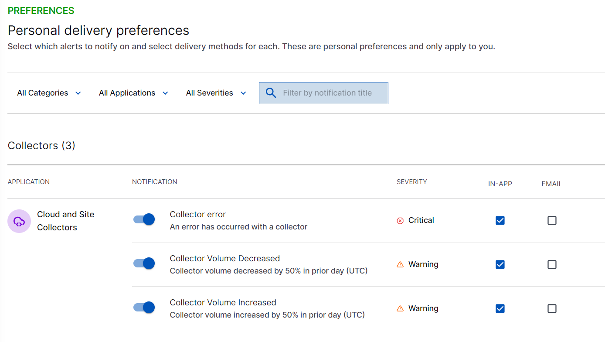
Task: Uncheck In-App delivery for Collector error
Action: [500, 220]
